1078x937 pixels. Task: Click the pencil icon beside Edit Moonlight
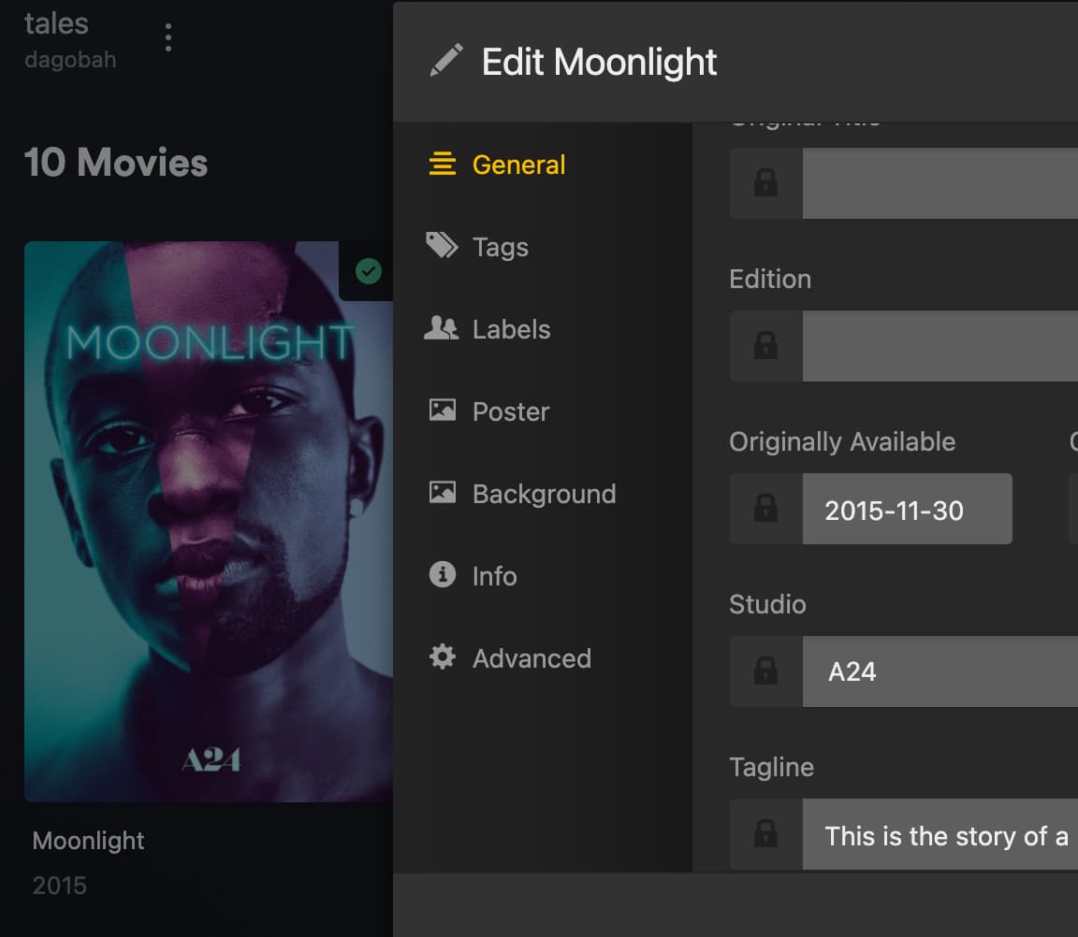446,61
